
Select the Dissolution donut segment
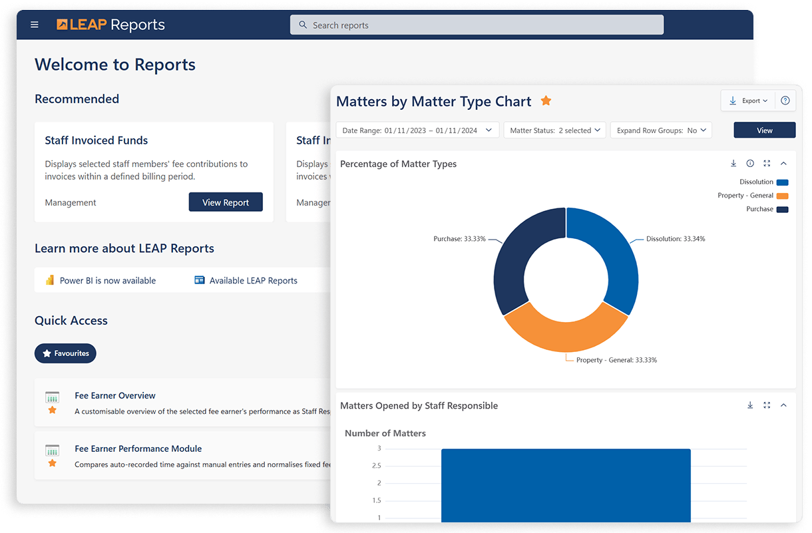(616, 253)
